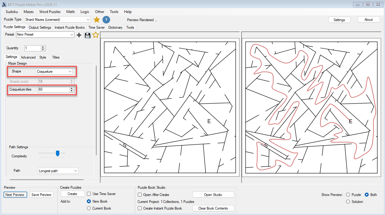Click the Complexity slider handle
The height and width of the screenshot is (215, 385).
tap(58, 154)
